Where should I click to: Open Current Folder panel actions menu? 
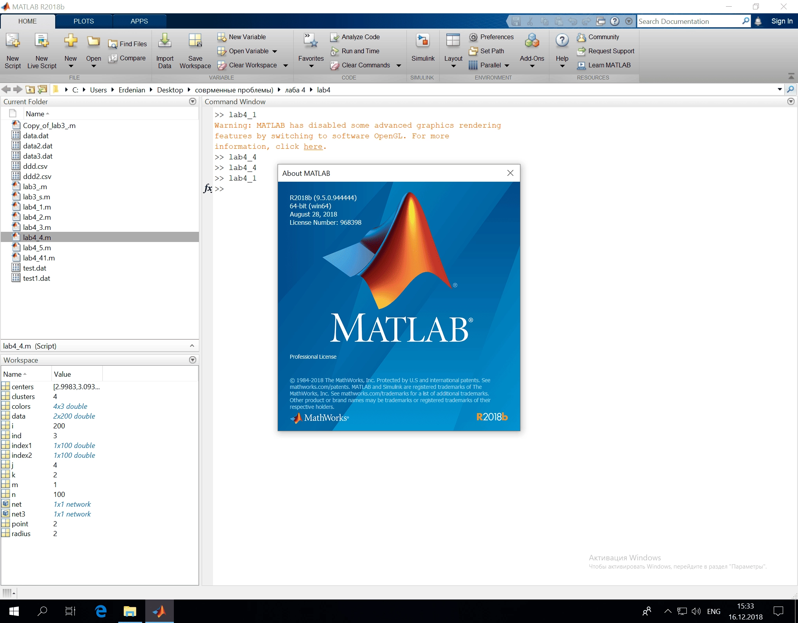click(x=193, y=101)
